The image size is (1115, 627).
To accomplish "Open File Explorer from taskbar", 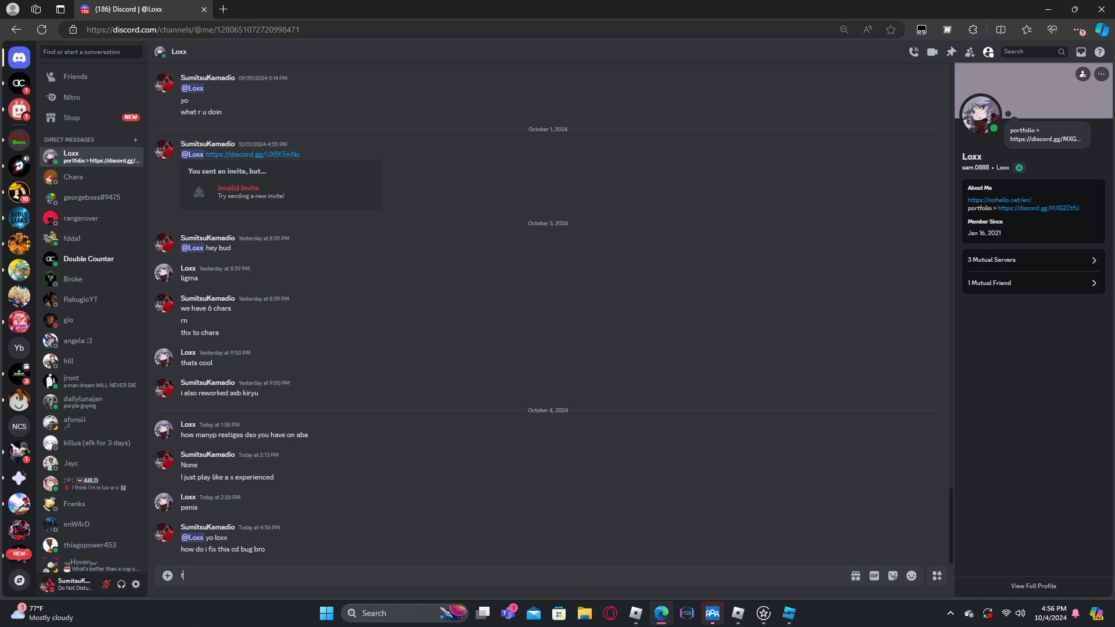I will pos(584,613).
